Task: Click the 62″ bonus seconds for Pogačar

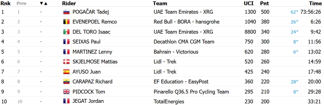Action: point(293,12)
